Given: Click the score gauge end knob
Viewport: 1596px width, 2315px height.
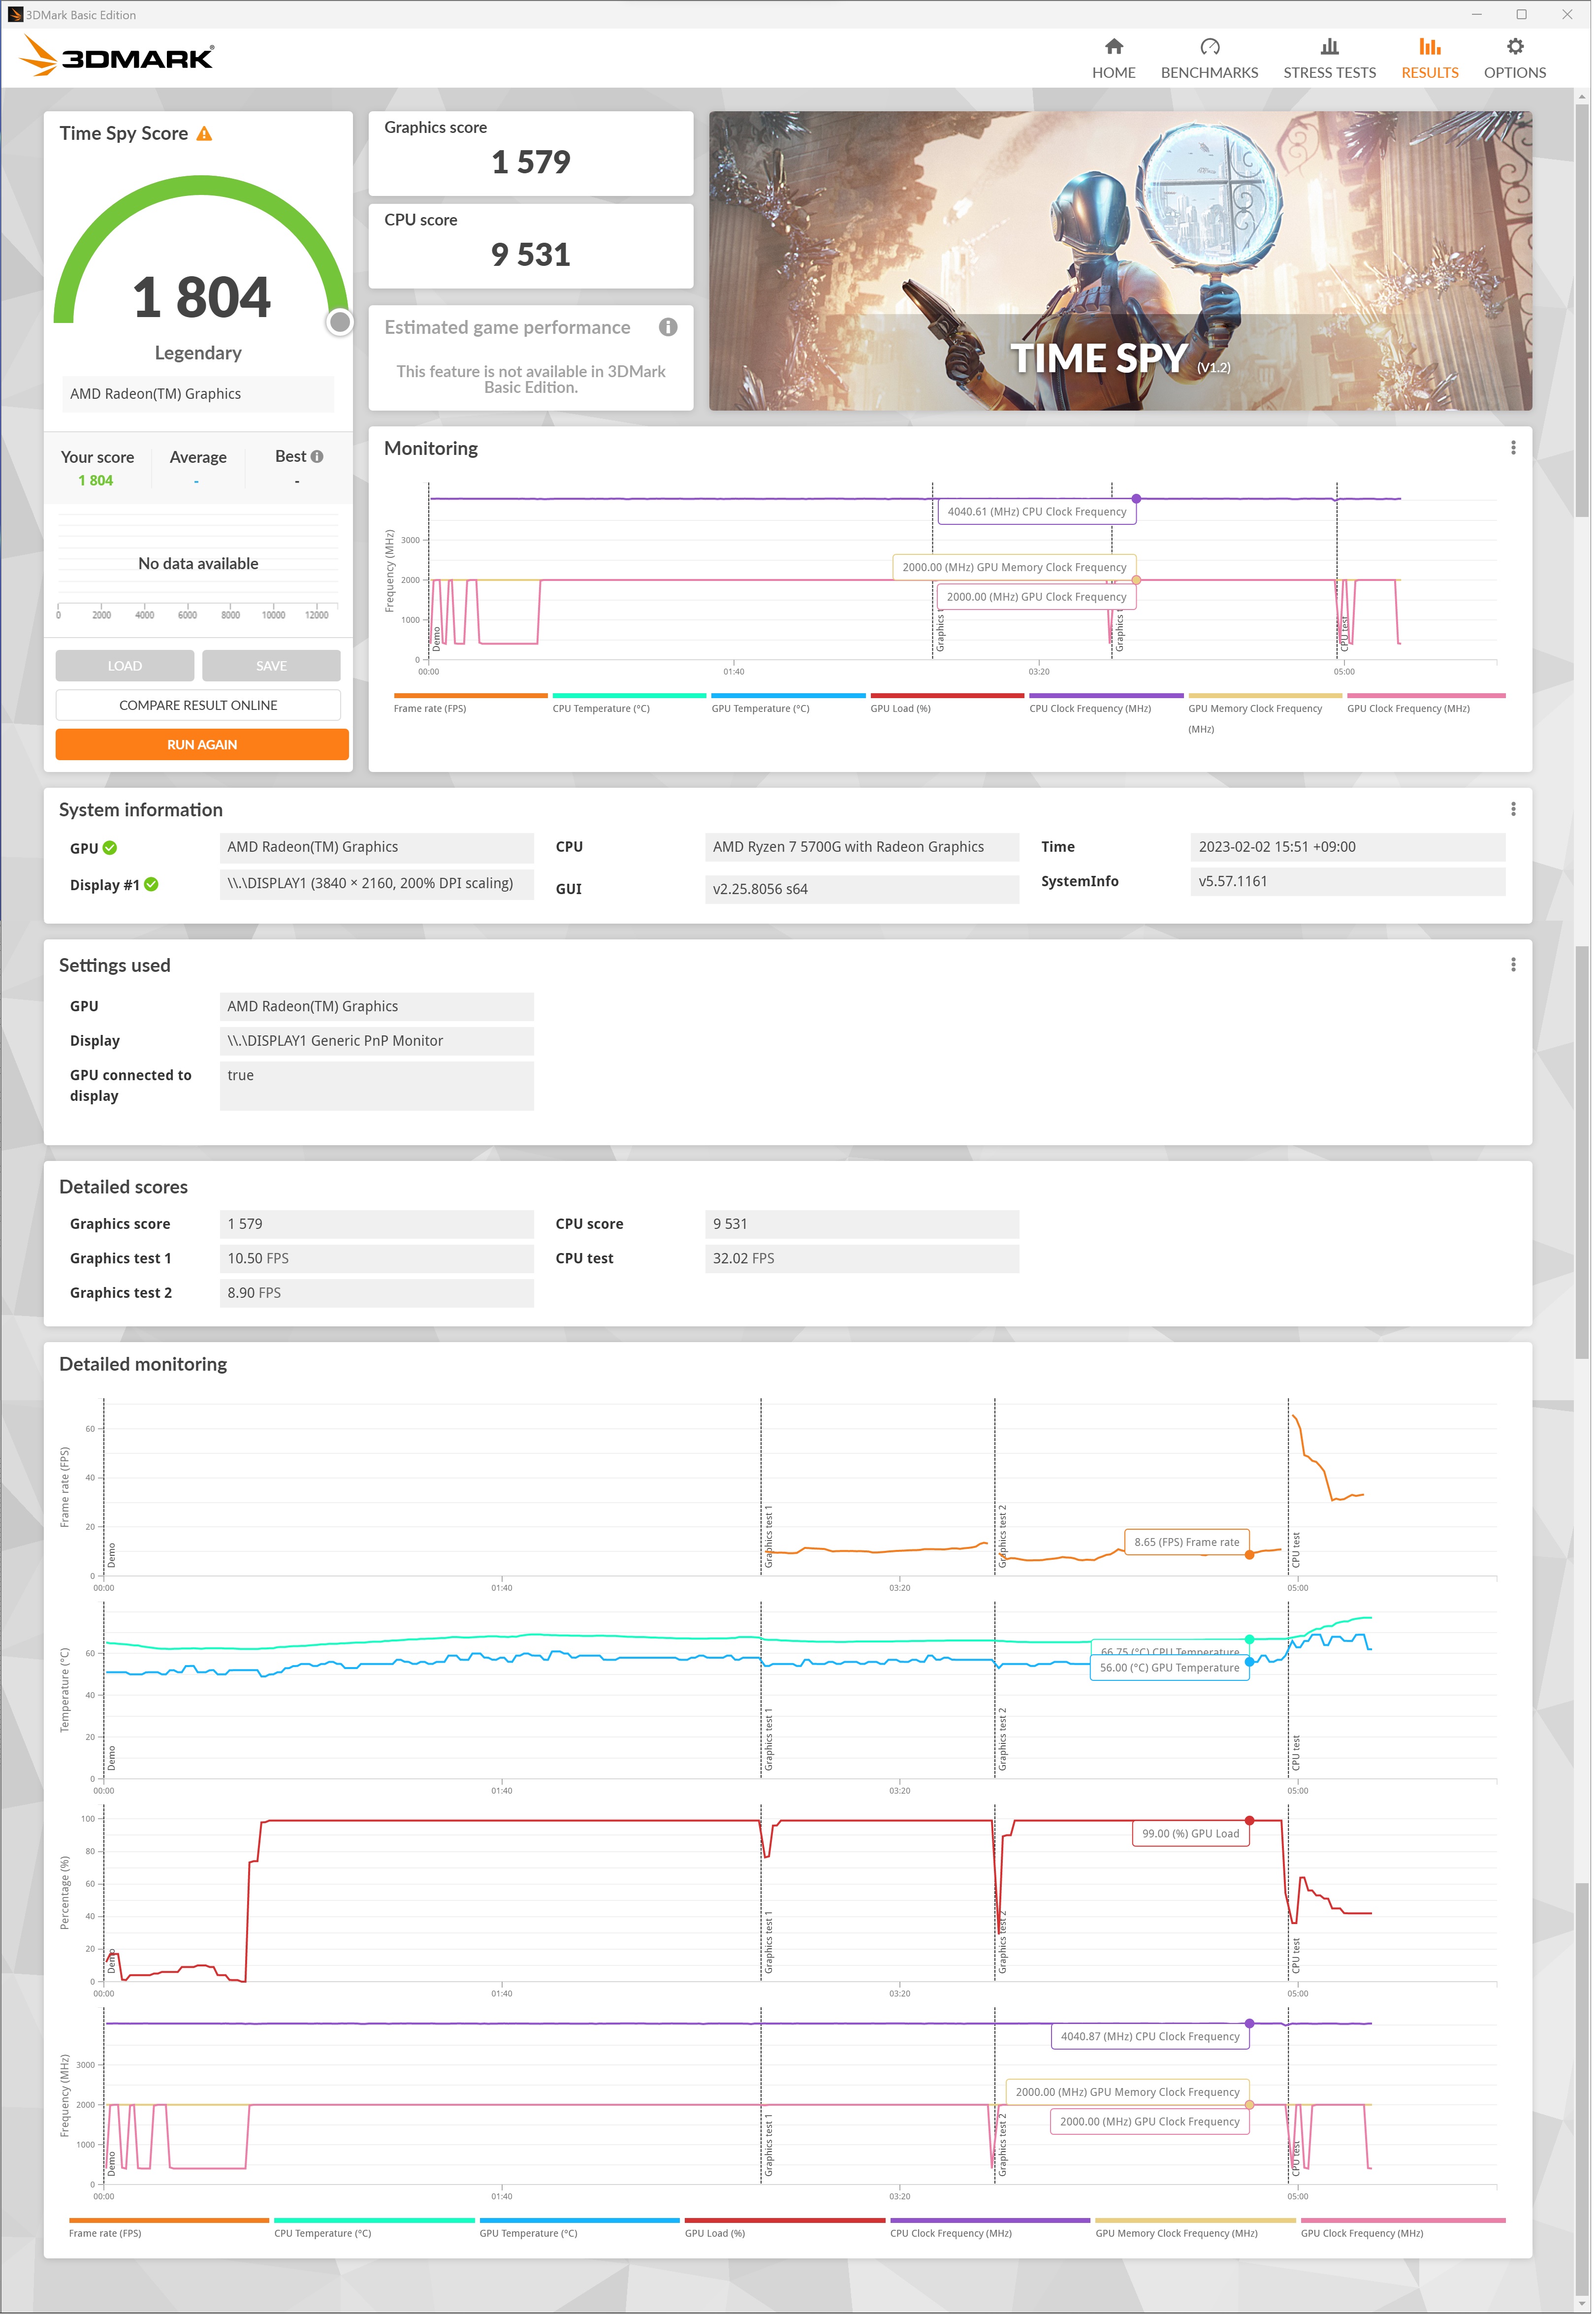Looking at the screenshot, I should (x=340, y=322).
